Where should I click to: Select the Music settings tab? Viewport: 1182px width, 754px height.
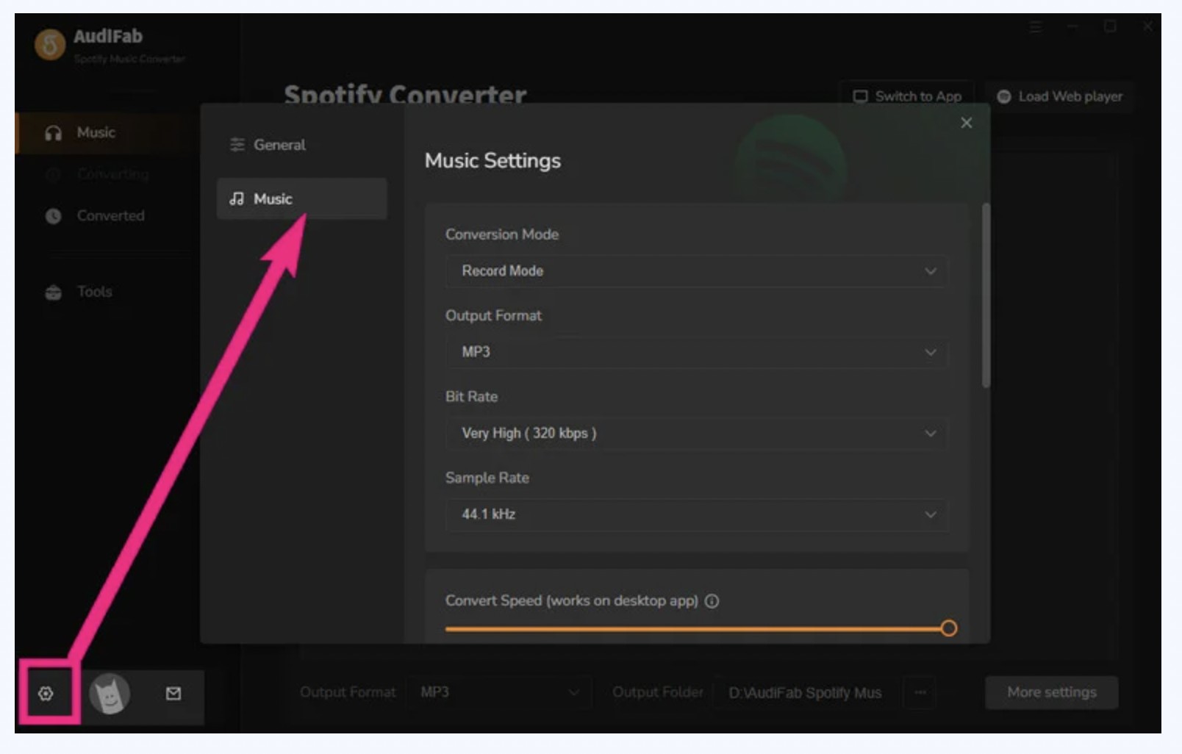[301, 198]
